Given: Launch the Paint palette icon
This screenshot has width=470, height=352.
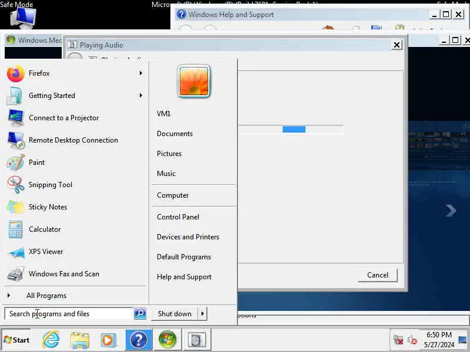Looking at the screenshot, I should tap(16, 163).
